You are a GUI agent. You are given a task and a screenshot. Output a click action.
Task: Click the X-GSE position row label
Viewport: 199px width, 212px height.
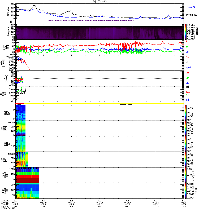(x=5, y=201)
